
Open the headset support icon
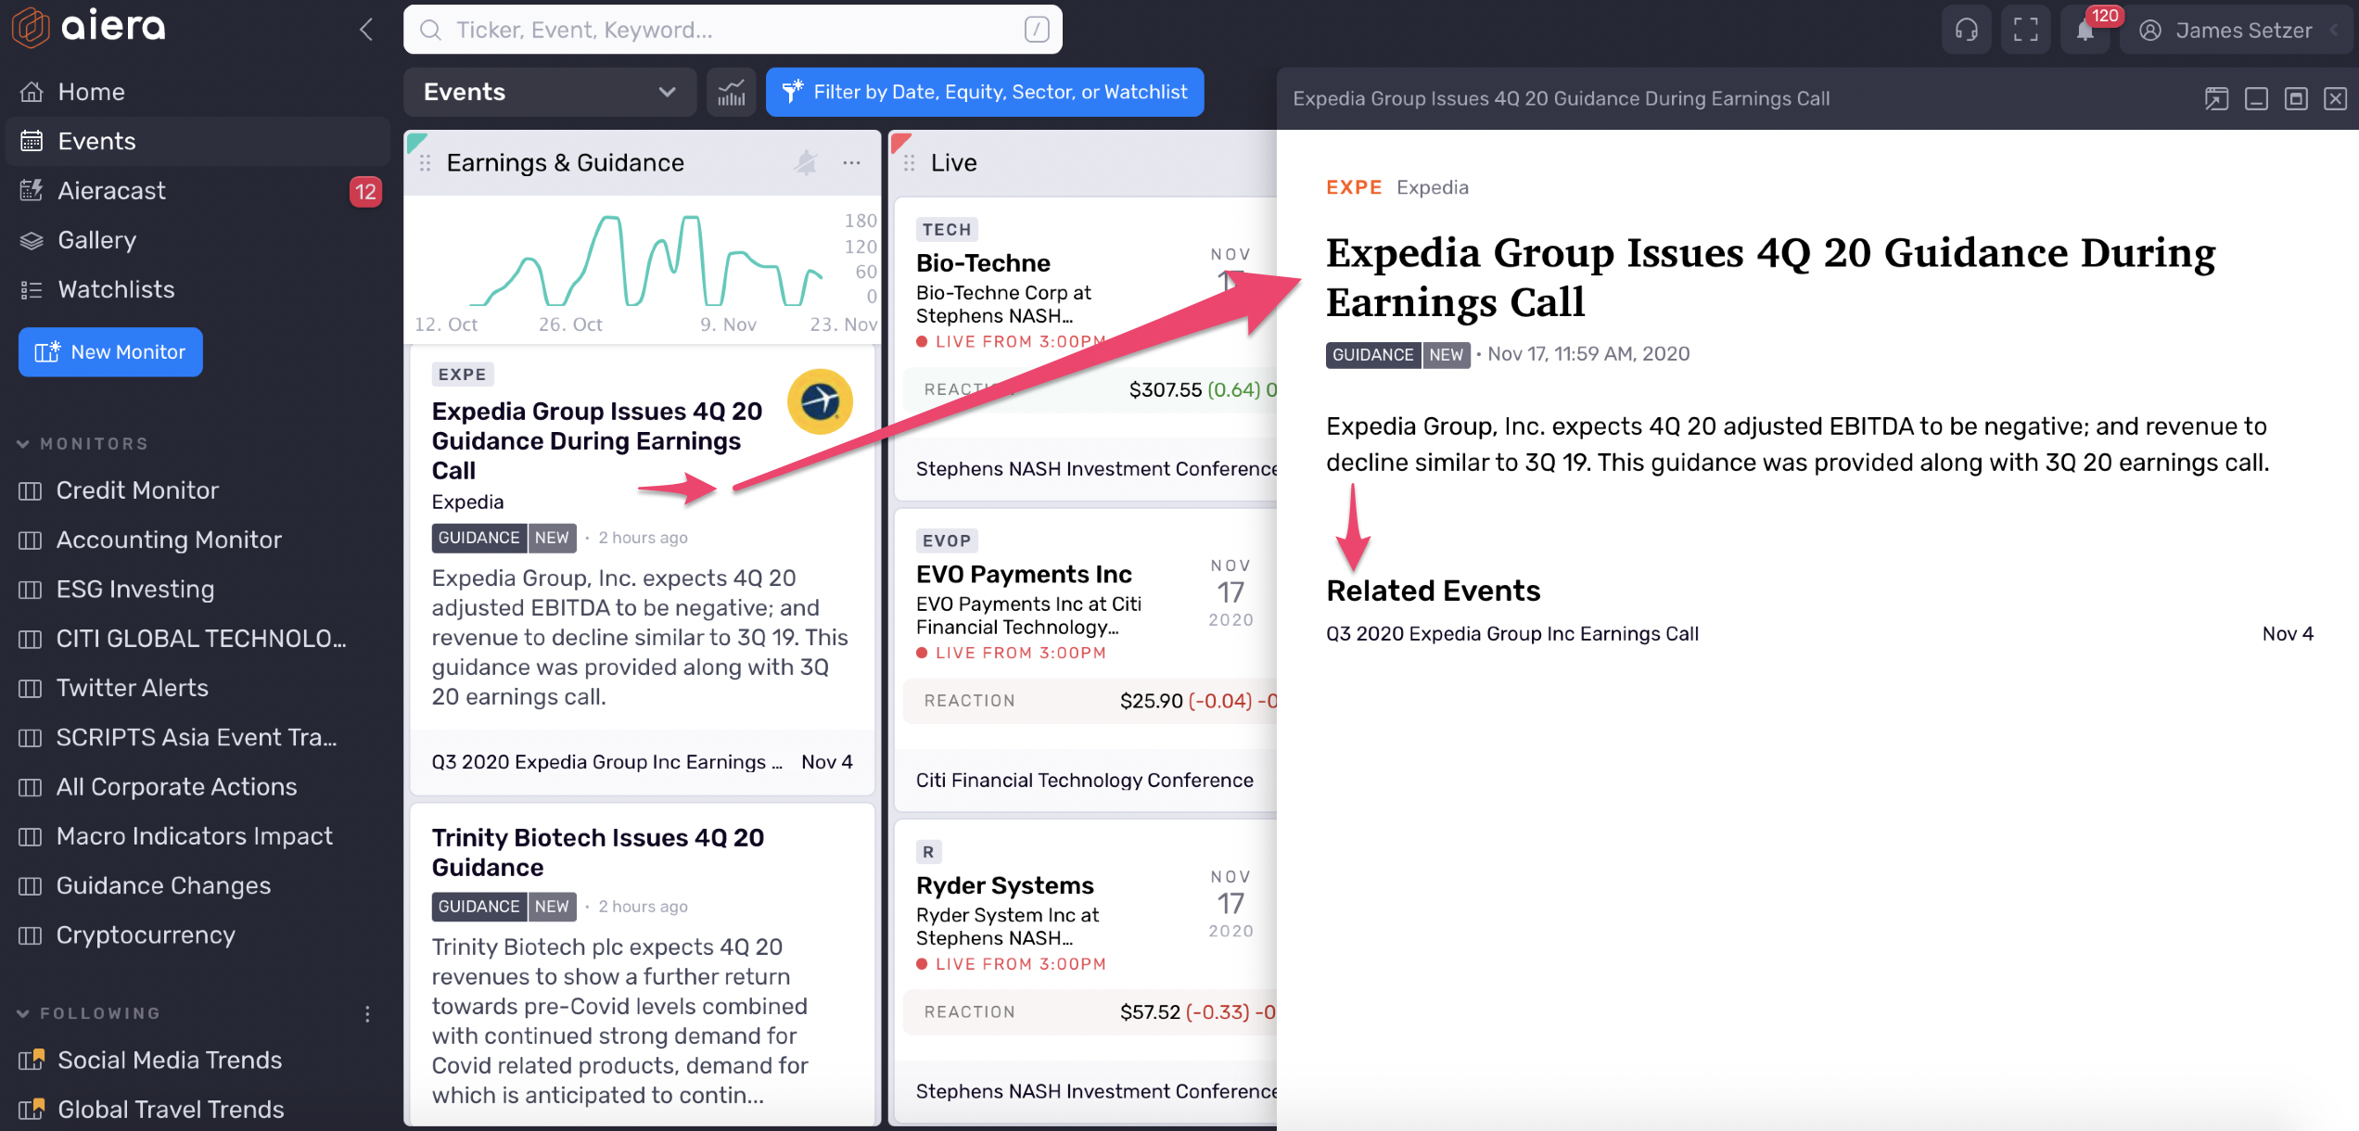click(x=1966, y=30)
